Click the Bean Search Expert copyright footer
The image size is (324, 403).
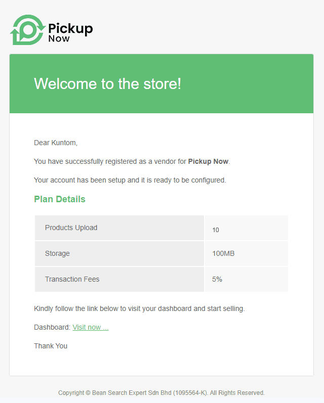pos(161,392)
